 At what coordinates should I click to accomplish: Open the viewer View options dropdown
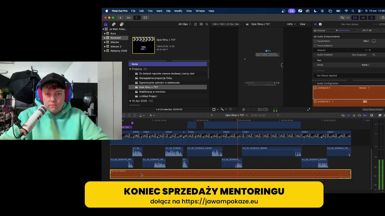pos(304,24)
